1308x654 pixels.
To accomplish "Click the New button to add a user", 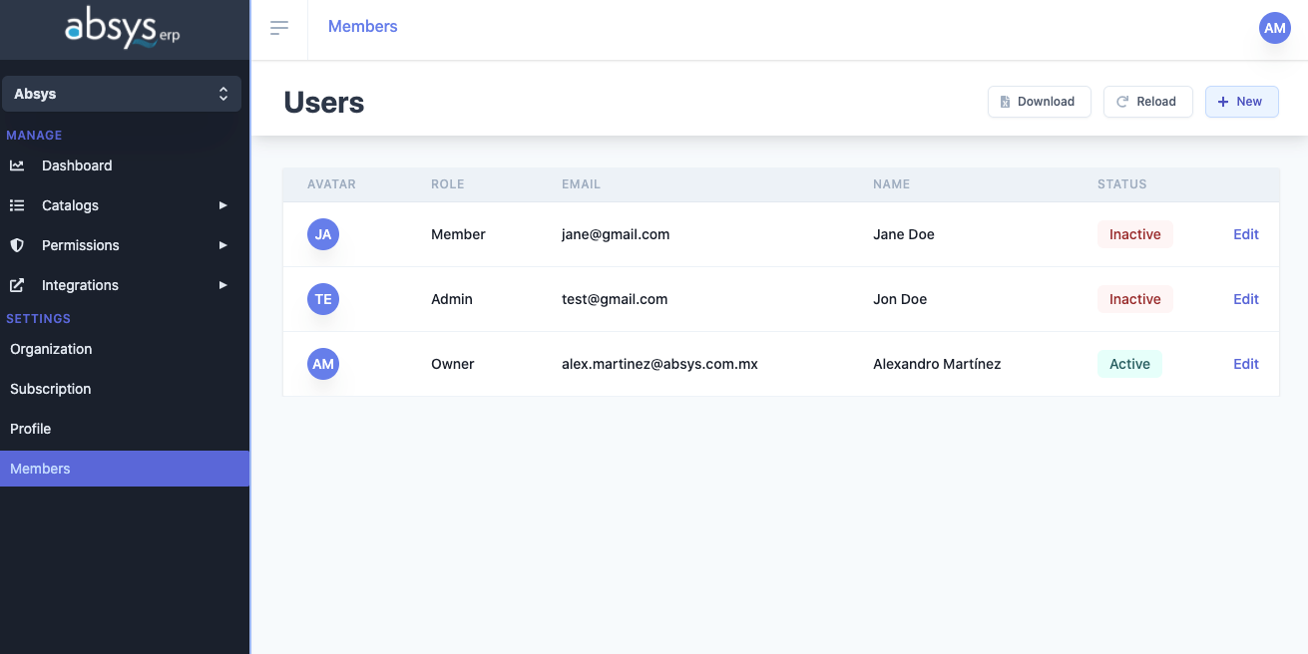I will click(x=1241, y=101).
